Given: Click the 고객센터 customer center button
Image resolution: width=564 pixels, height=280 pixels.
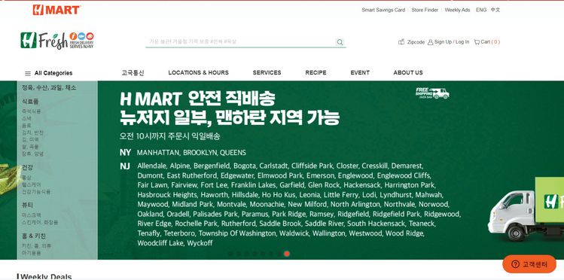Looking at the screenshot, I should coord(529,264).
